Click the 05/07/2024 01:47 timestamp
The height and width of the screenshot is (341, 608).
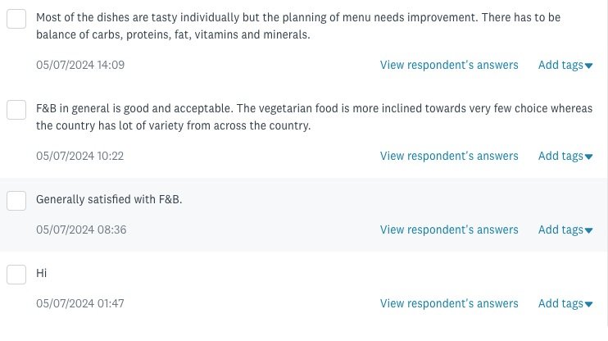pyautogui.click(x=80, y=304)
